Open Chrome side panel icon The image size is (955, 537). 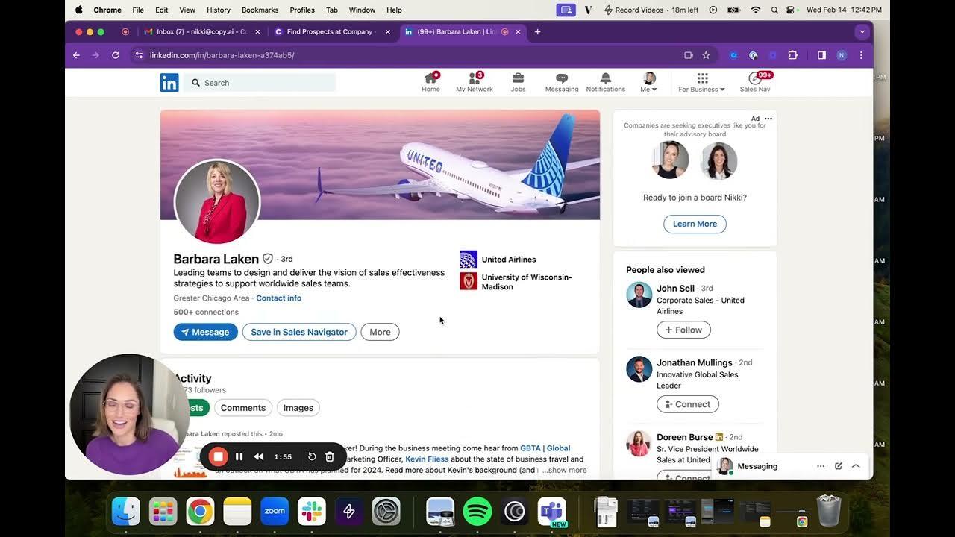821,55
